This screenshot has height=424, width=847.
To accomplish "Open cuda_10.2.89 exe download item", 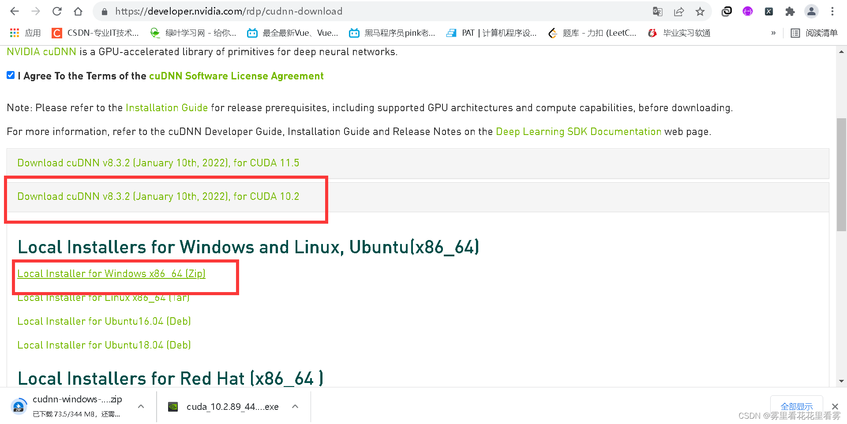I will pyautogui.click(x=224, y=407).
